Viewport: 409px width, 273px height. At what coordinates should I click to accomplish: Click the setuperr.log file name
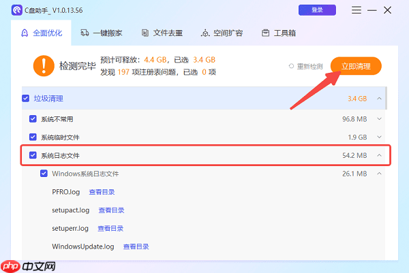pos(70,229)
